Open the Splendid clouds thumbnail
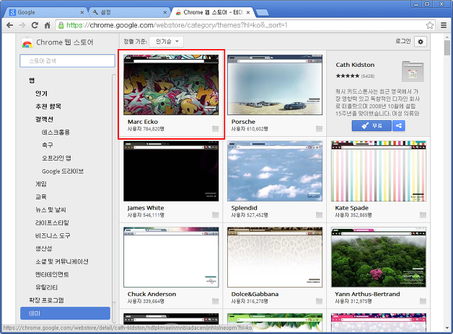Image resolution: width=453 pixels, height=334 pixels. (x=275, y=171)
